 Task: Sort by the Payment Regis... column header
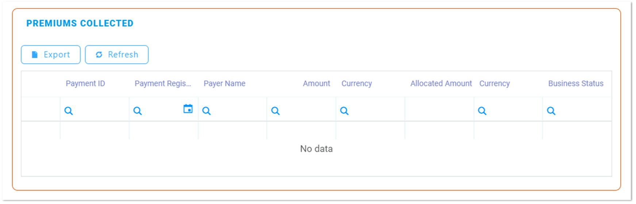pyautogui.click(x=163, y=84)
